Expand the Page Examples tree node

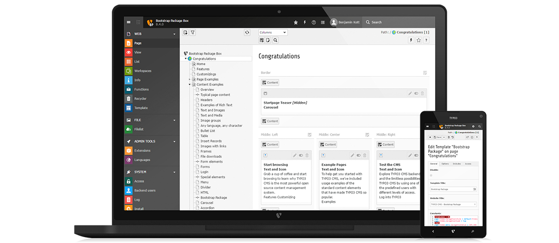tap(190, 79)
